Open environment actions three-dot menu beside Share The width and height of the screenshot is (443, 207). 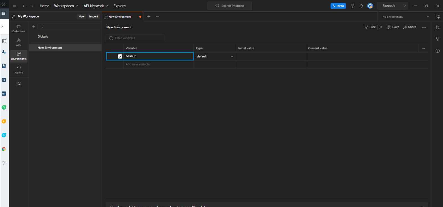(x=424, y=27)
